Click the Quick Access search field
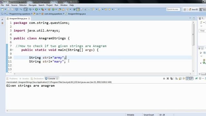 point(173,9)
